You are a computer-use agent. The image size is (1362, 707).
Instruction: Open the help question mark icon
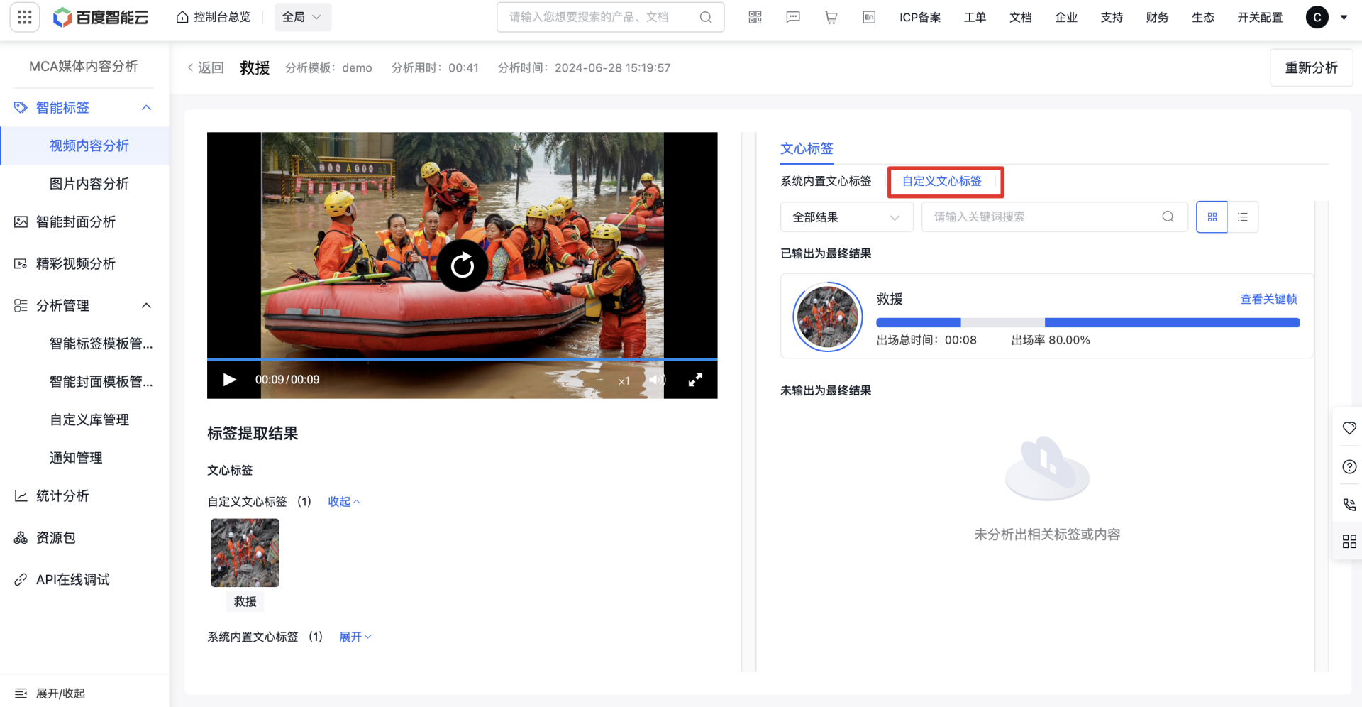1349,466
